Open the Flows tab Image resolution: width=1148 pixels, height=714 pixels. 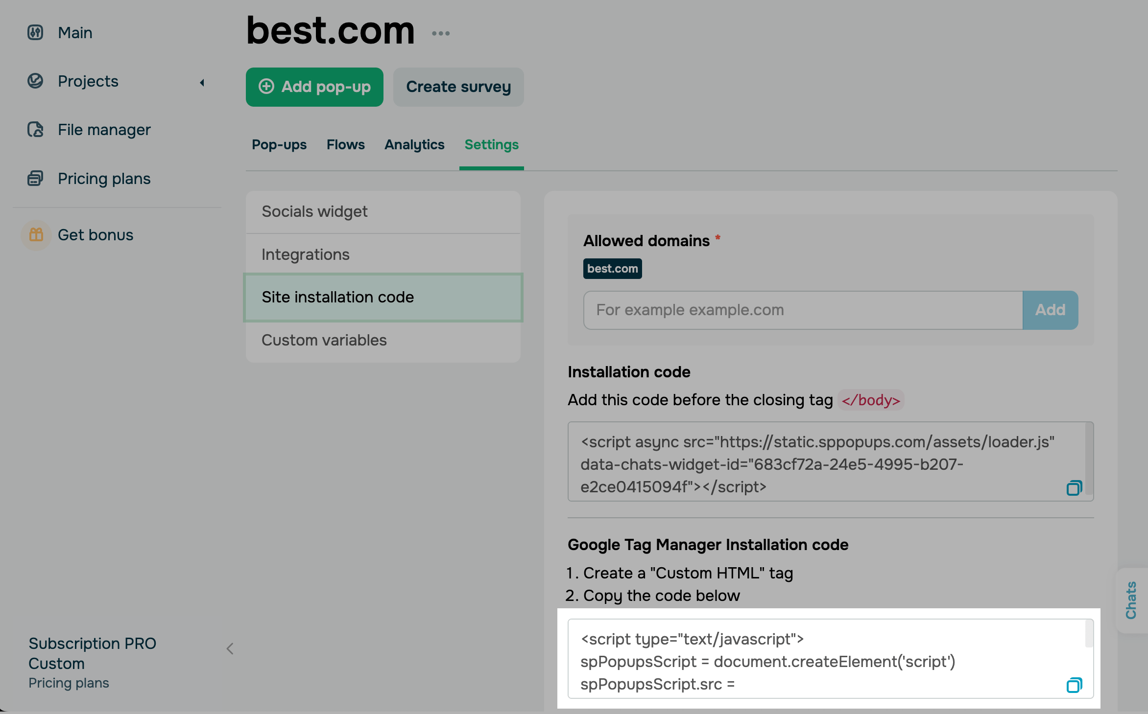346,145
